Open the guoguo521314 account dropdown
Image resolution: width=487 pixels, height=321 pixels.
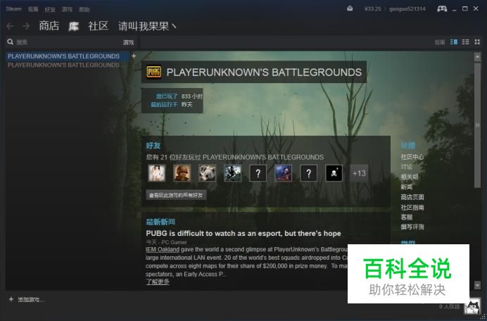[407, 8]
